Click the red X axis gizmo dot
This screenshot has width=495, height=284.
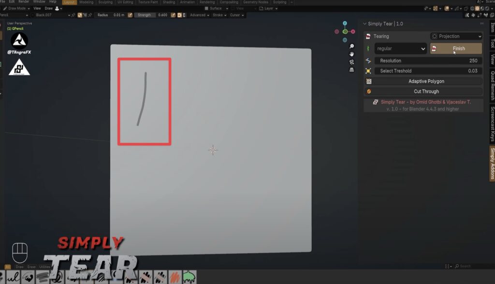353,31
